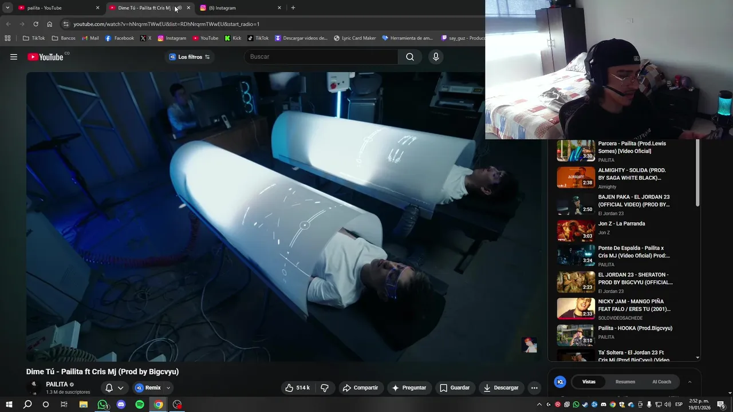The image size is (733, 412).
Task: Open WhatsApp from the taskbar
Action: point(103,405)
